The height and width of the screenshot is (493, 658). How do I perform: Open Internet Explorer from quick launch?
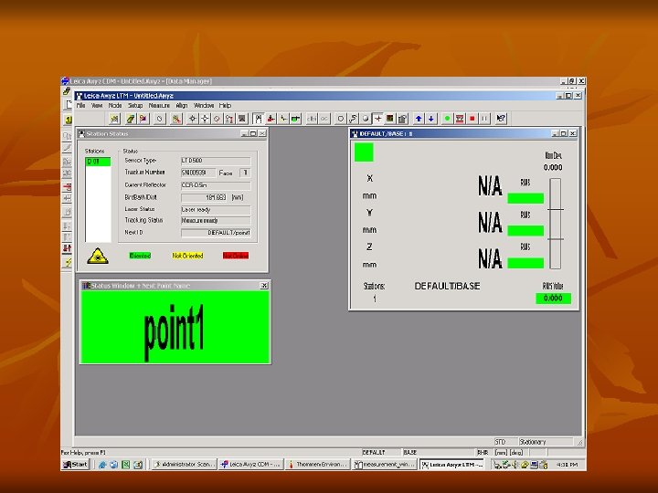(102, 465)
